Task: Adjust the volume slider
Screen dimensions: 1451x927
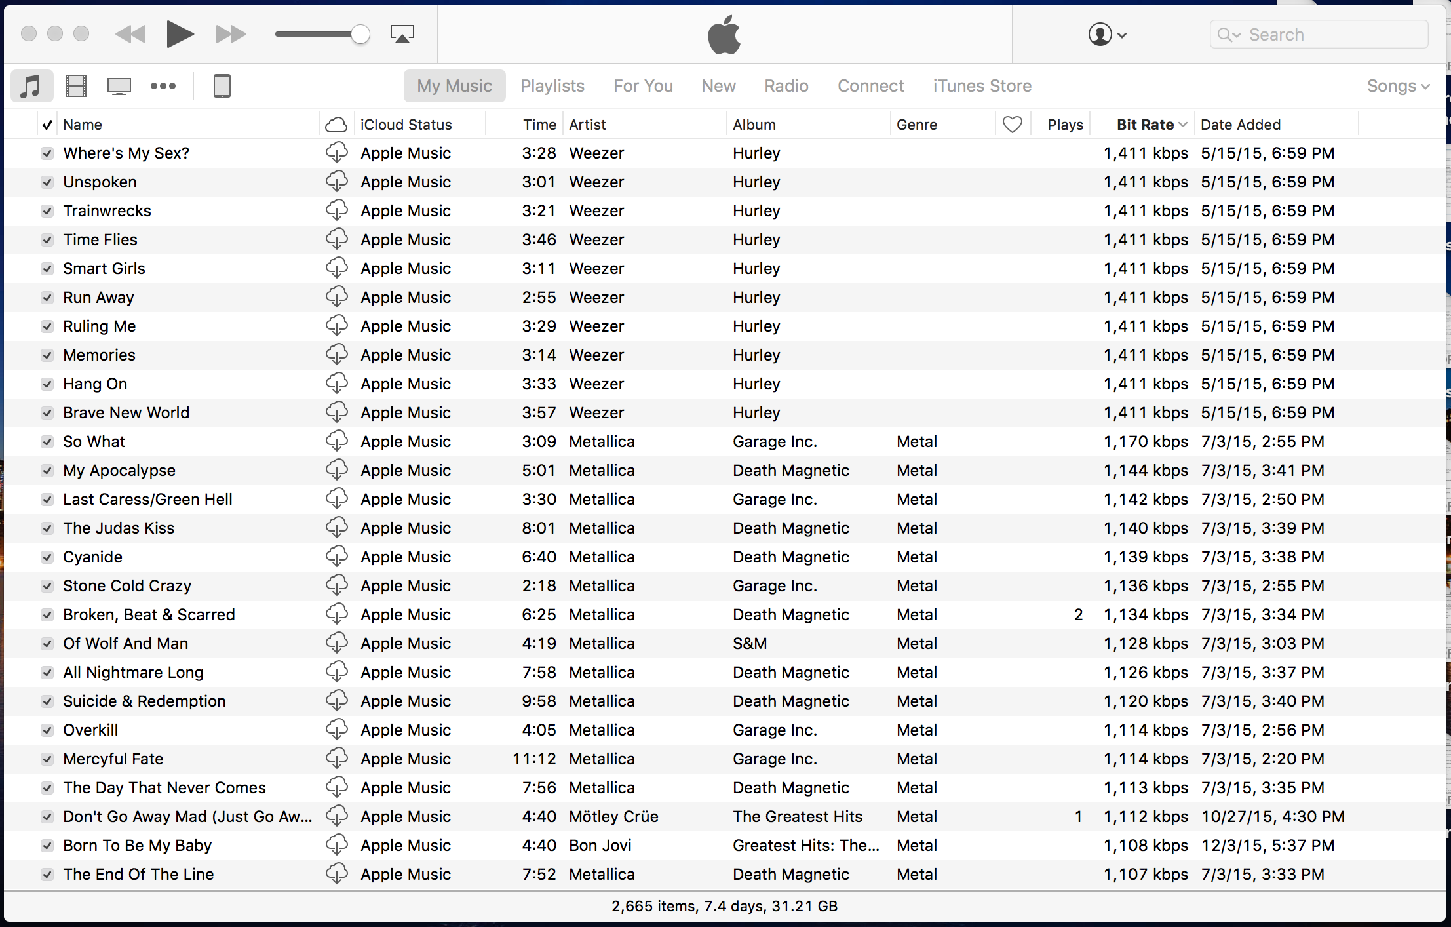Action: tap(359, 33)
